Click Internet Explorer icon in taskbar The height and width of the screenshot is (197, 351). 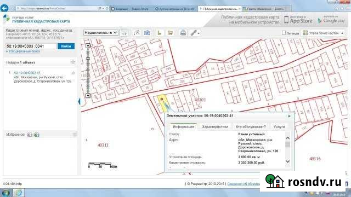(x=19, y=193)
